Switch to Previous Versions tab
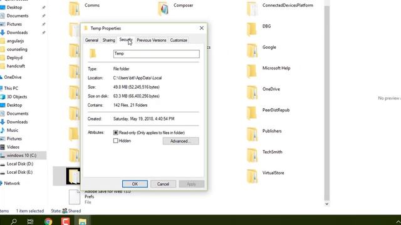The width and height of the screenshot is (401, 225). [x=152, y=40]
